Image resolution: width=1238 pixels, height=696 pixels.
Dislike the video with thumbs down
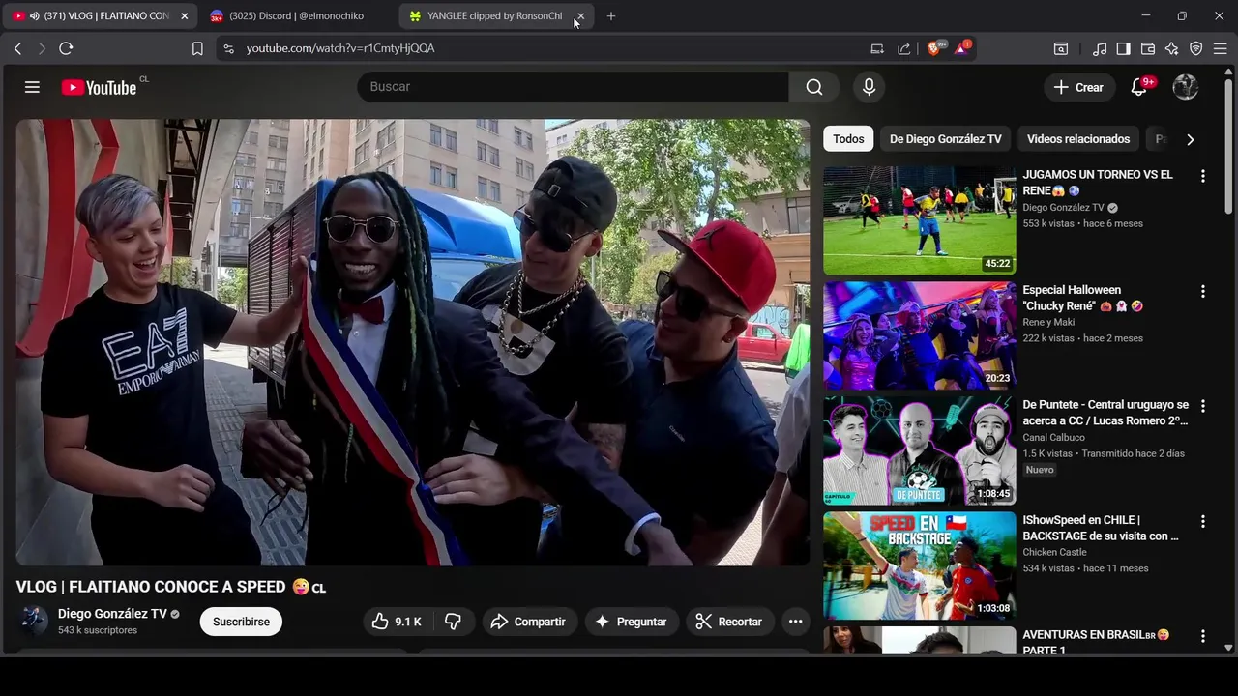coord(453,622)
